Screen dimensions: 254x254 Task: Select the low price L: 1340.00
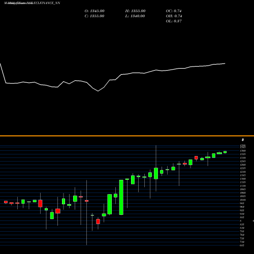point(135,16)
